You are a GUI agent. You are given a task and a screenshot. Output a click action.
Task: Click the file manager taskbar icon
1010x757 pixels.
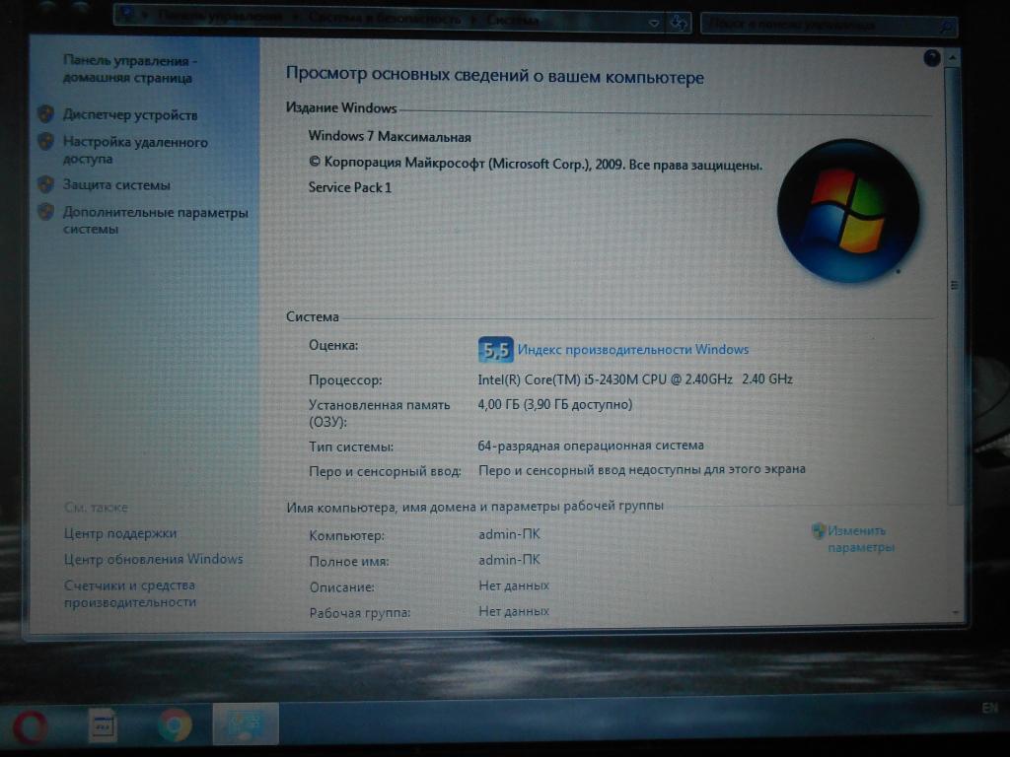(x=102, y=725)
